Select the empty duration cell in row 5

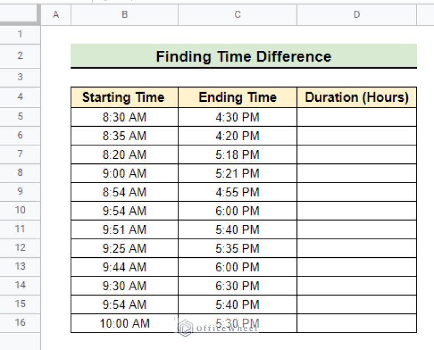(x=356, y=117)
